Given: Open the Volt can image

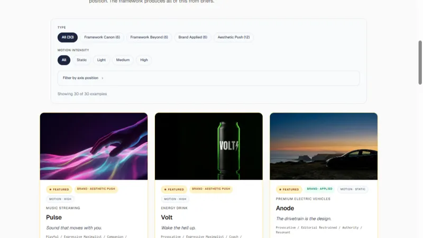Looking at the screenshot, I should (209, 147).
